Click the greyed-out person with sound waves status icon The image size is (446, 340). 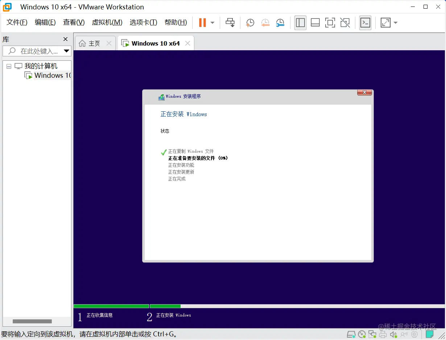tap(404, 335)
